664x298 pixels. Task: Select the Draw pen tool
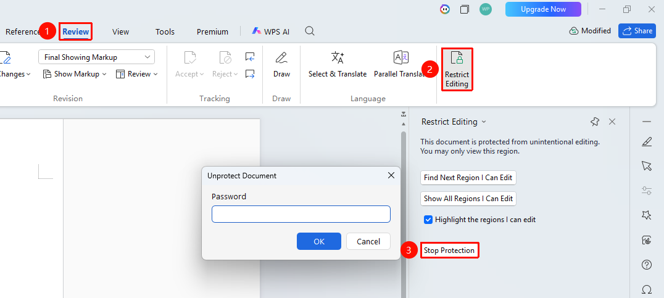click(281, 64)
